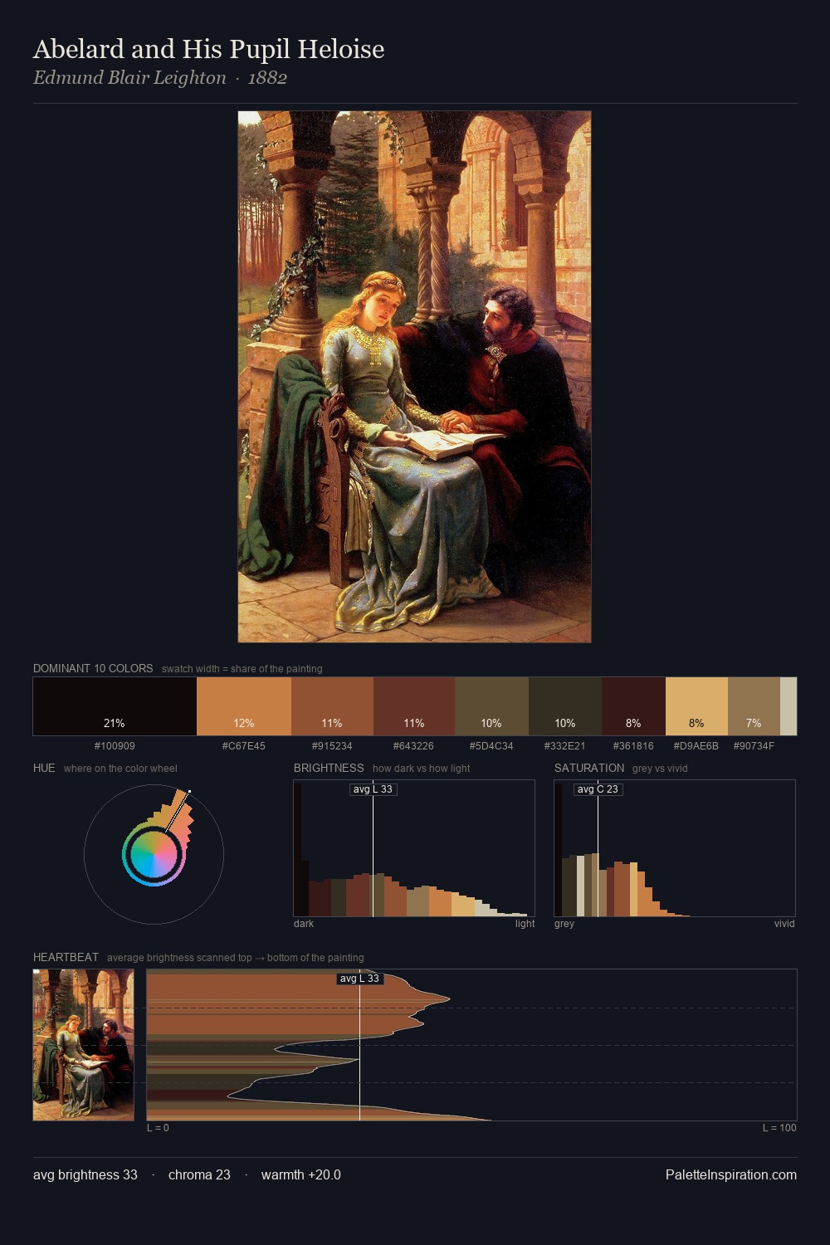Click 'grey vs vivid' caption
Image resolution: width=830 pixels, height=1245 pixels.
(660, 769)
